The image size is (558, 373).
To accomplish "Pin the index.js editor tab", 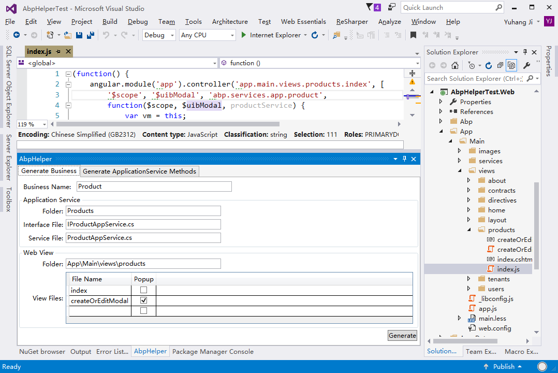I will pos(58,52).
